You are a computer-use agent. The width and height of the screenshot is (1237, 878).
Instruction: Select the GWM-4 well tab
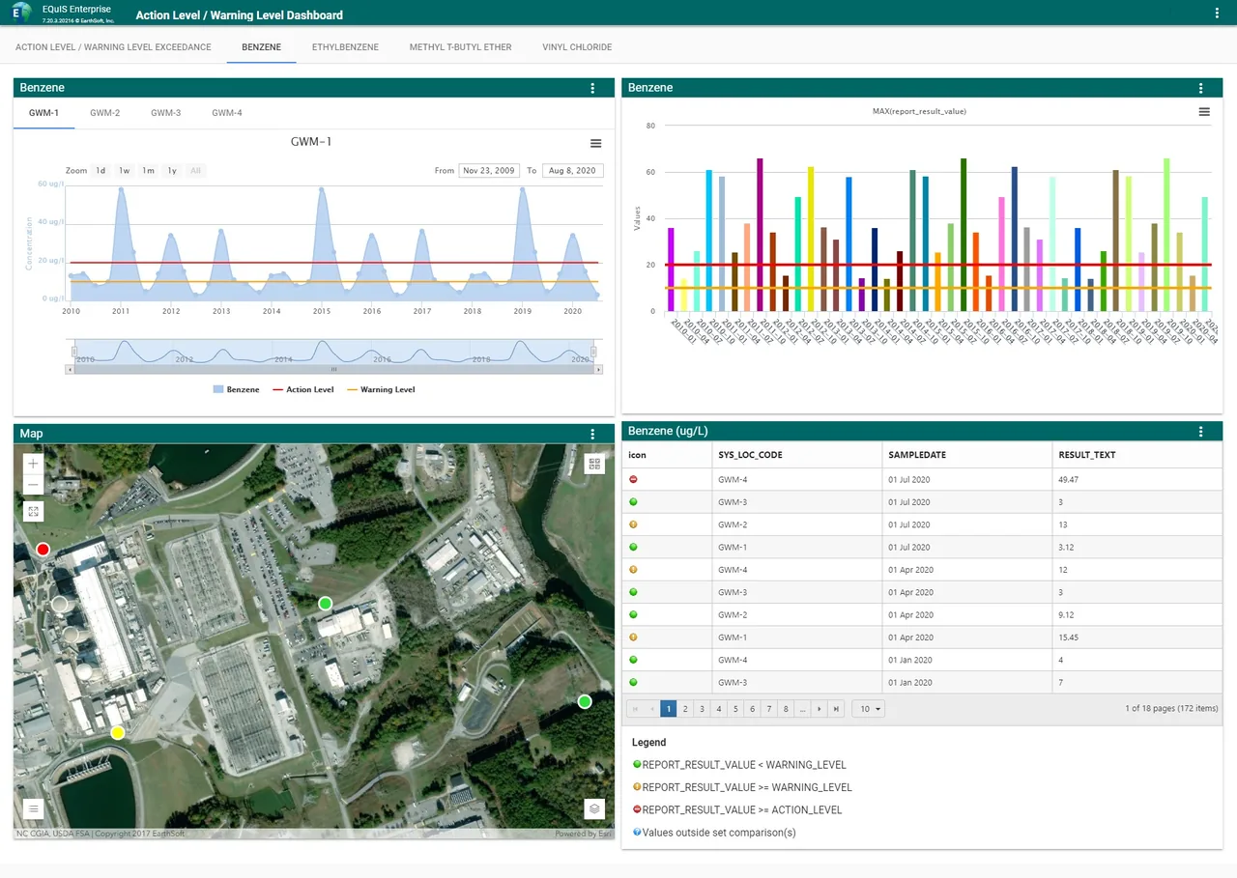coord(227,113)
